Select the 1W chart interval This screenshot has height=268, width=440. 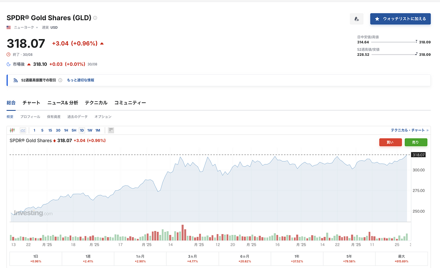89,130
